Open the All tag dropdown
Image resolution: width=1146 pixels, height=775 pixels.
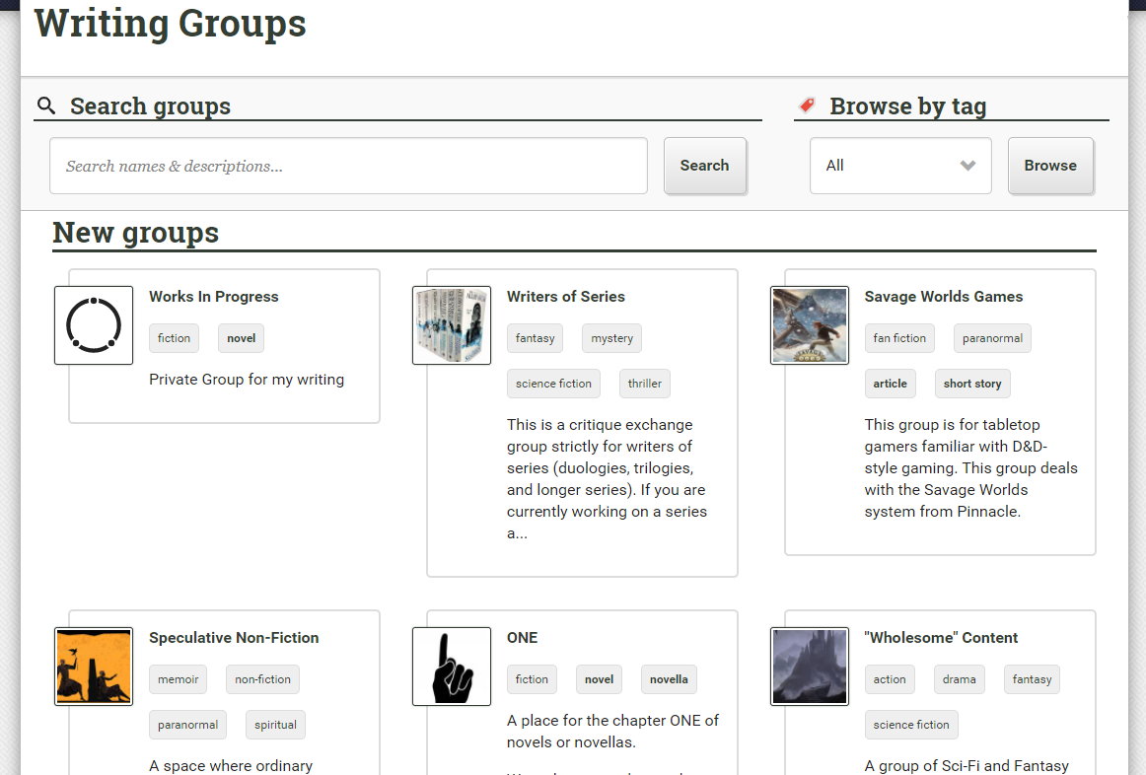(x=900, y=166)
